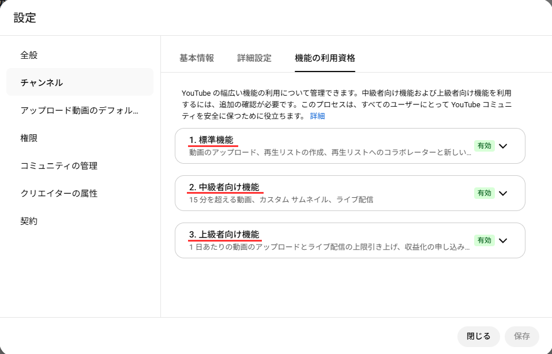Open 全般 settings in sidebar
The image size is (552, 354).
click(x=29, y=55)
